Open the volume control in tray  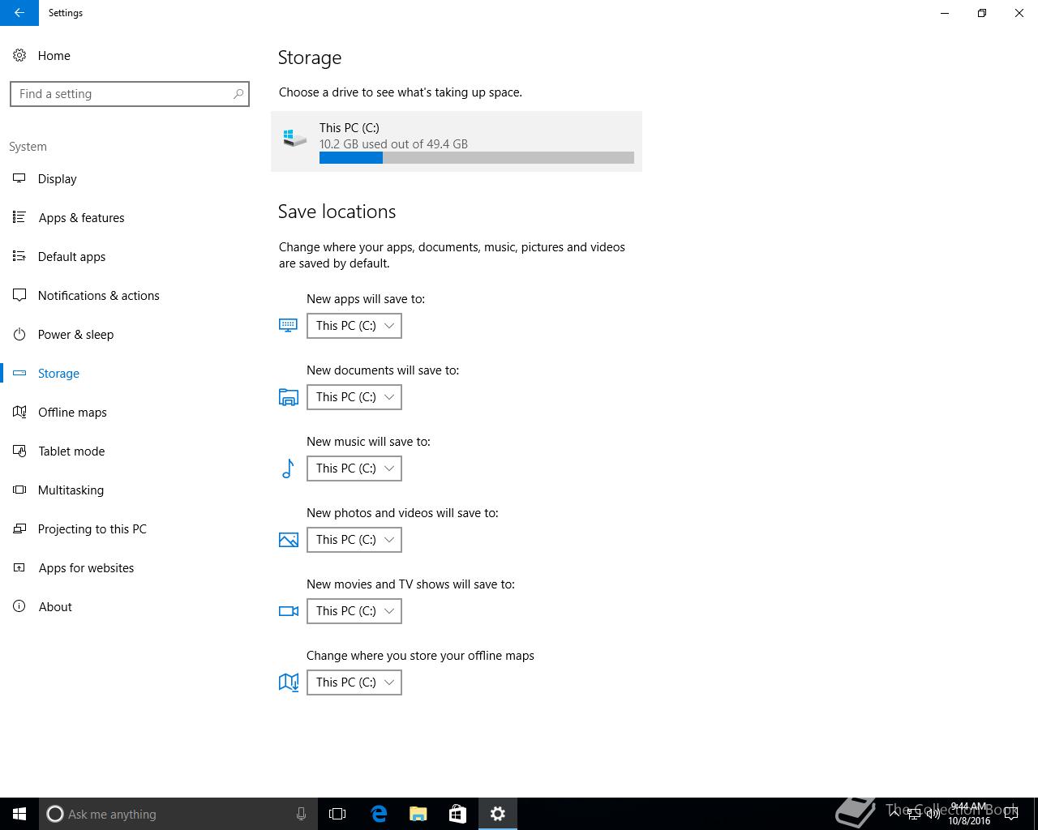933,814
